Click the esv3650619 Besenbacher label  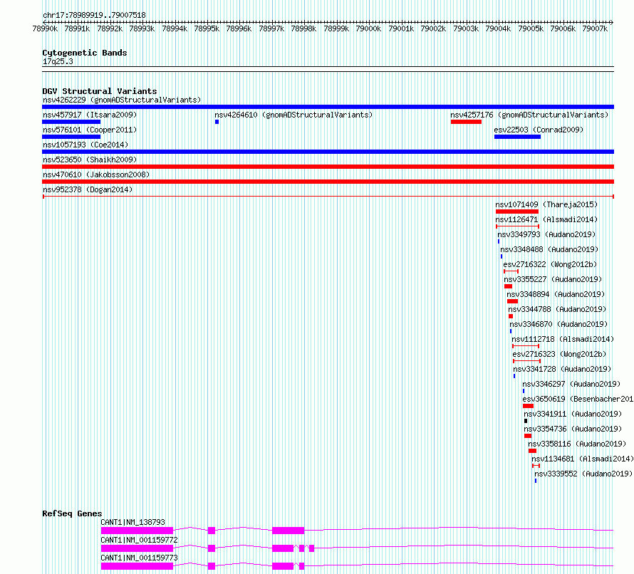click(578, 399)
